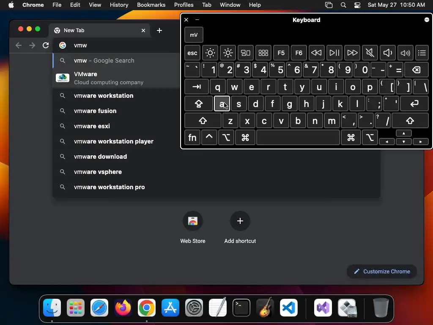Image resolution: width=433 pixels, height=325 pixels.
Task: Open the Profiles menu
Action: coord(184,5)
